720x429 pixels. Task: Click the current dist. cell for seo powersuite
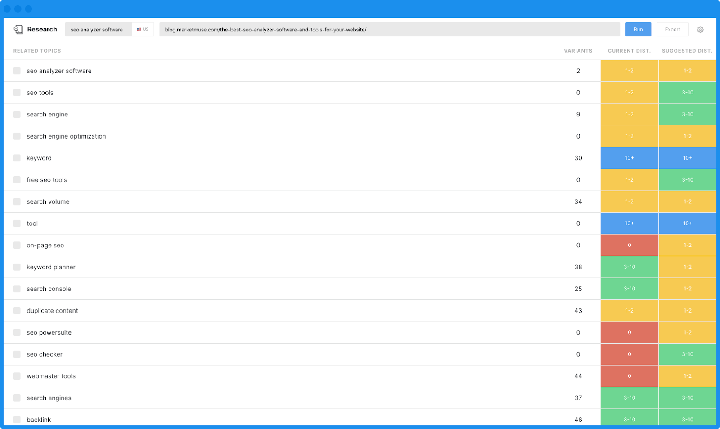(630, 332)
